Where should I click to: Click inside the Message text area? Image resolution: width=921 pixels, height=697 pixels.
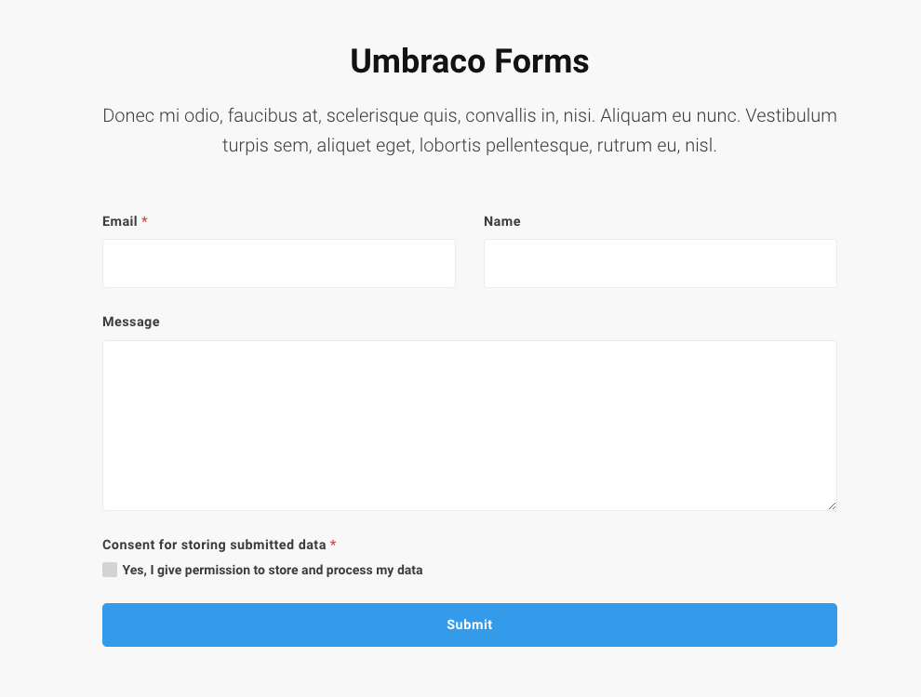[x=470, y=426]
